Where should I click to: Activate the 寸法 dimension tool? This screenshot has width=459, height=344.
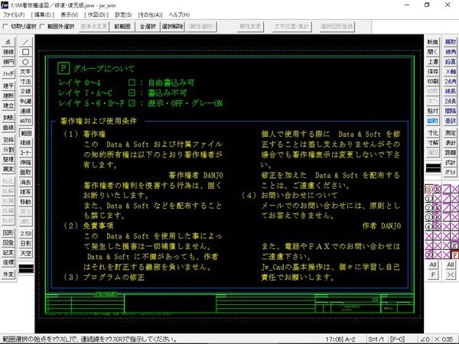(25, 82)
